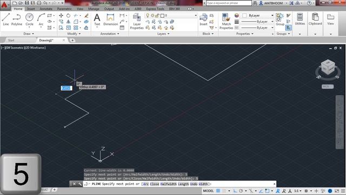This screenshot has width=346, height=195.
Task: Click the Insert block icon
Action: [203, 19]
